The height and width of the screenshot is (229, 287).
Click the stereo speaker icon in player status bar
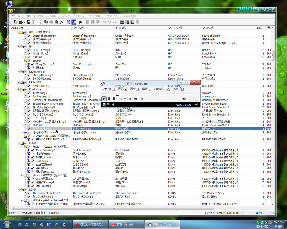(196, 105)
